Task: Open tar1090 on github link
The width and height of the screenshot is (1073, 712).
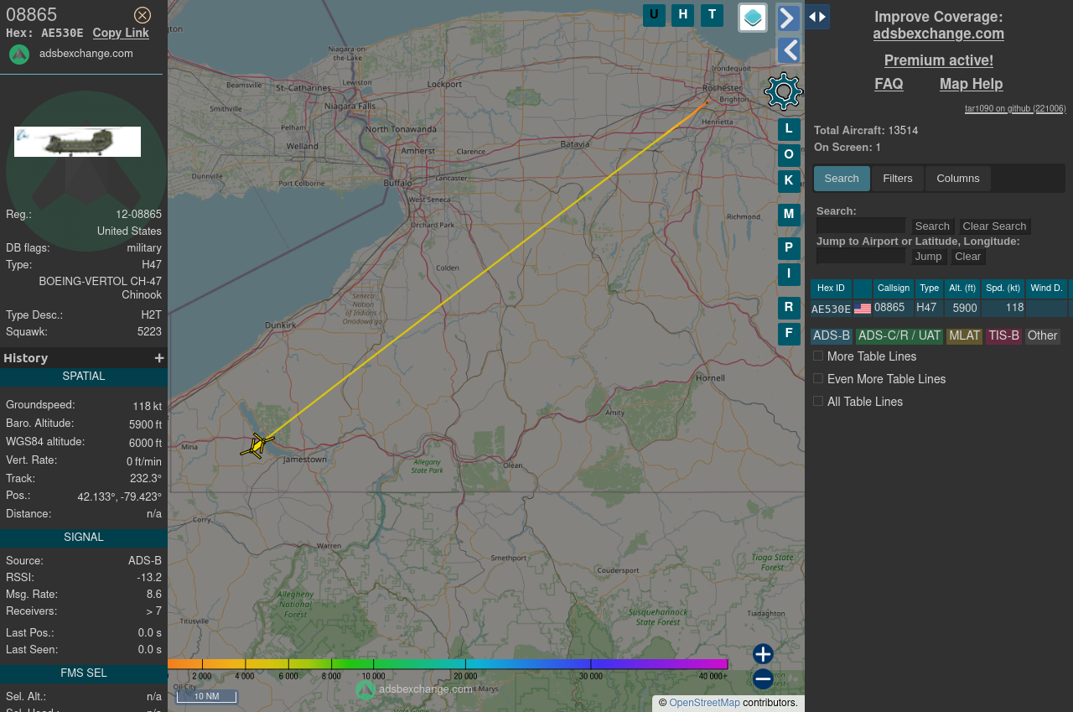Action: click(1015, 108)
